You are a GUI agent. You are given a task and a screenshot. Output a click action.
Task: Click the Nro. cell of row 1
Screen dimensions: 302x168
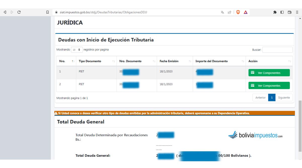[66, 73]
